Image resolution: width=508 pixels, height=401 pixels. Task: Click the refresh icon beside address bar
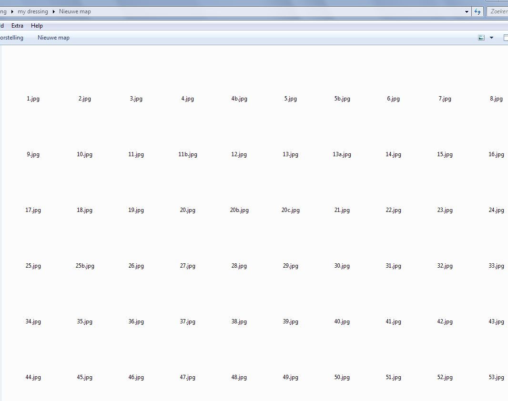click(478, 11)
